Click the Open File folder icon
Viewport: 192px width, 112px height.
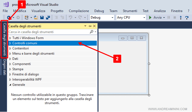(36, 17)
